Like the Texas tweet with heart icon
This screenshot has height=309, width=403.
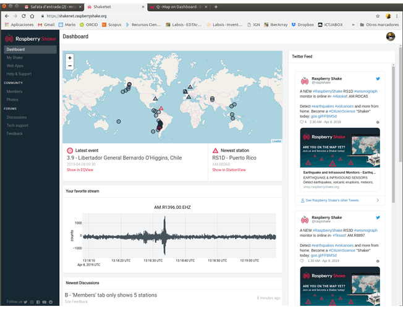302,261
